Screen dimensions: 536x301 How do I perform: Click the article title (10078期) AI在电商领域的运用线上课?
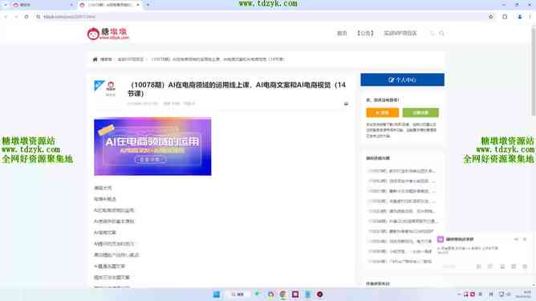(237, 89)
